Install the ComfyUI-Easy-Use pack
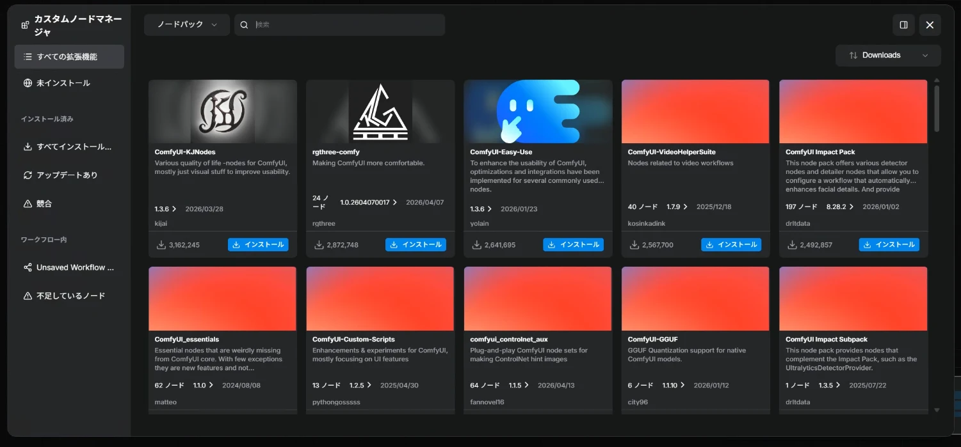Image resolution: width=961 pixels, height=447 pixels. pyautogui.click(x=574, y=245)
